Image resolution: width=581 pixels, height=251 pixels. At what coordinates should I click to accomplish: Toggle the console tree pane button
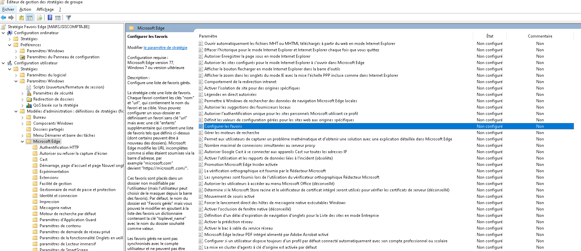30,18
